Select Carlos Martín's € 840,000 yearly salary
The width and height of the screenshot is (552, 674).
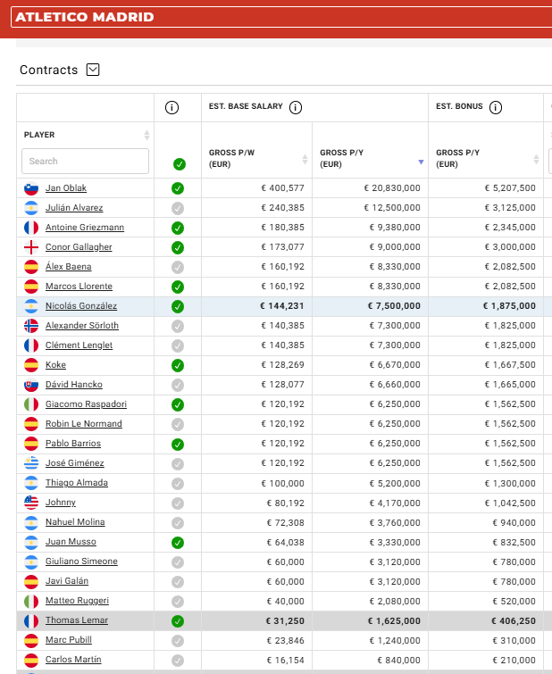(x=399, y=660)
